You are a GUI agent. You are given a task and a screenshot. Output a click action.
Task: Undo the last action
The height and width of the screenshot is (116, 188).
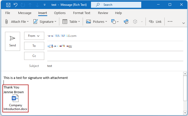pyautogui.click(x=15, y=5)
